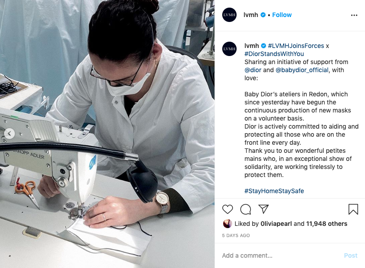Open the three-dot more options menu
This screenshot has width=365, height=268.
click(354, 15)
